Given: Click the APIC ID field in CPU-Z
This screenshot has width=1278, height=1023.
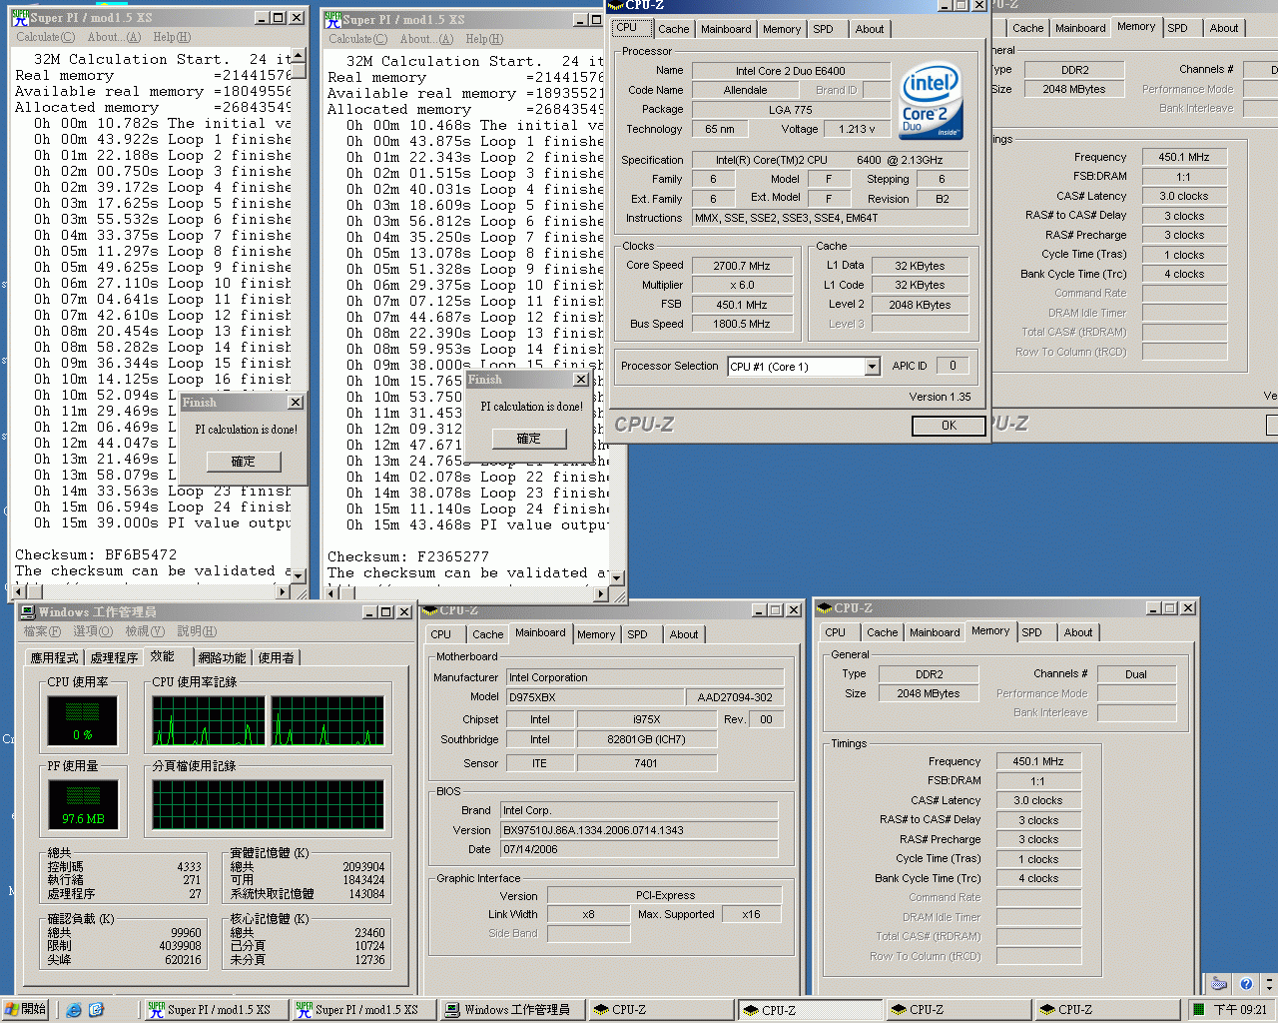Looking at the screenshot, I should point(953,366).
